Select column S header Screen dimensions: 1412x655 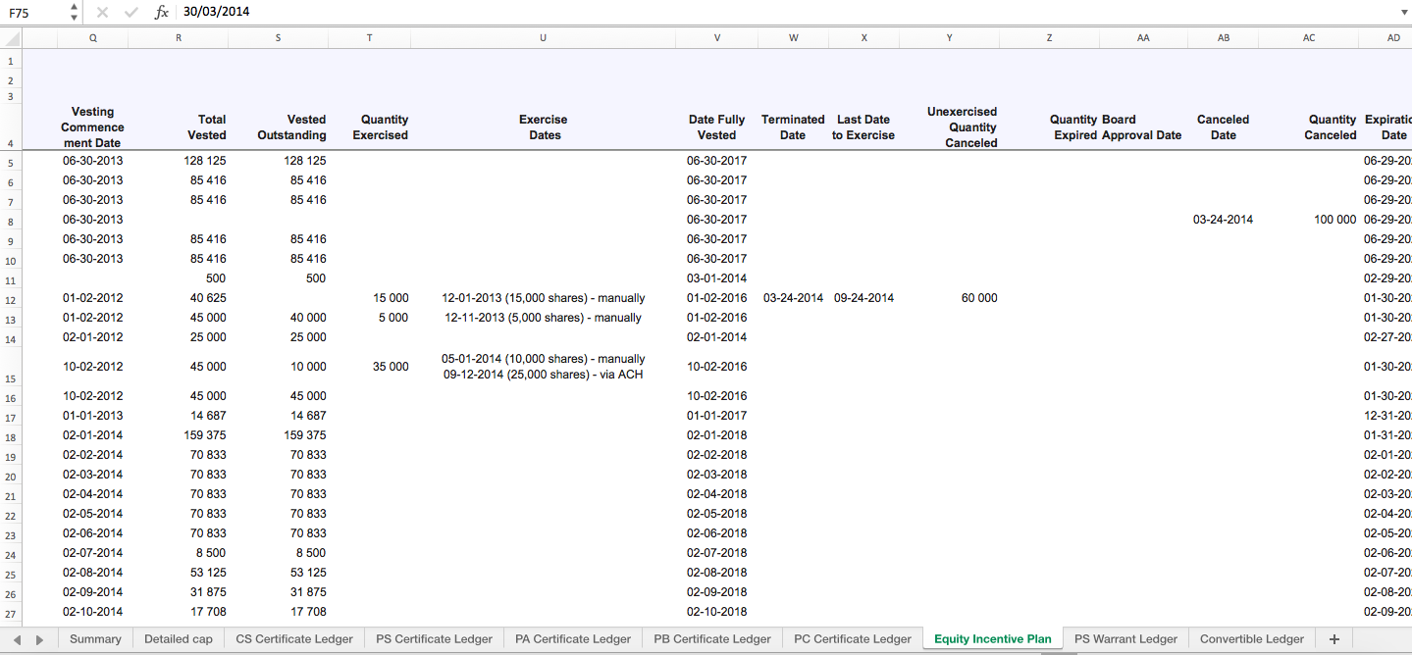click(x=278, y=38)
